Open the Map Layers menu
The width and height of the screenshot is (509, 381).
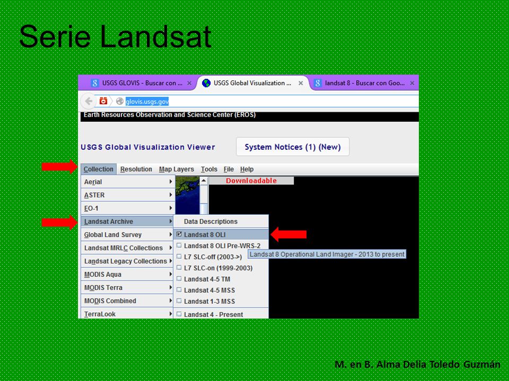coord(176,169)
